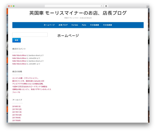Viewport: 156px width, 132px height.
Task: Open post 今週末12月2日は白糸スピードランドで練習会
Action: [x=30, y=86]
